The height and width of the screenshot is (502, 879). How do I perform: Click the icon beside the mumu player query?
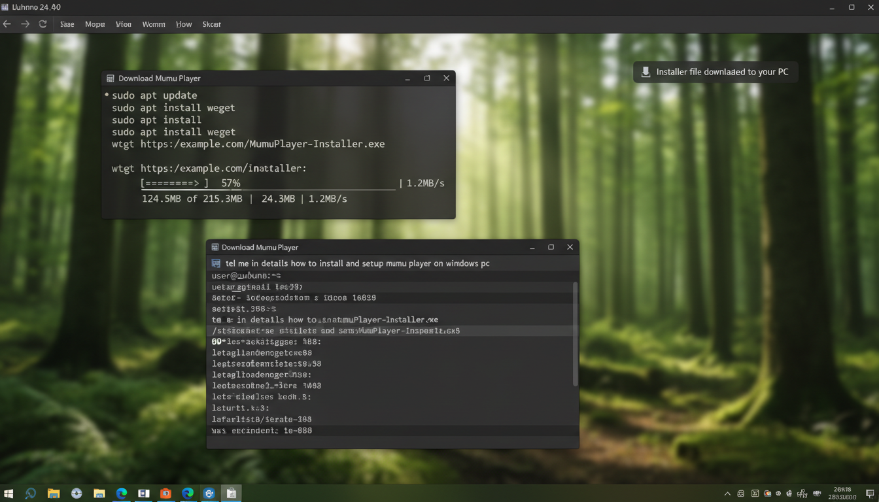(216, 263)
